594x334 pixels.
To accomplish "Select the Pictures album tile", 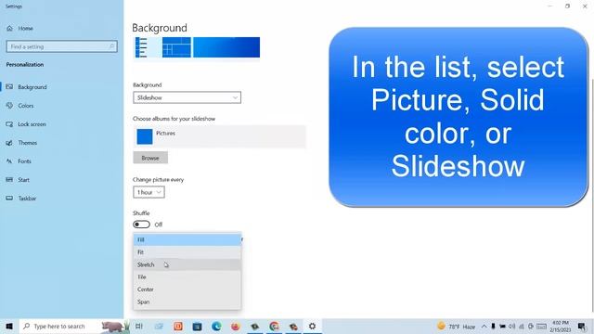I will 219,136.
